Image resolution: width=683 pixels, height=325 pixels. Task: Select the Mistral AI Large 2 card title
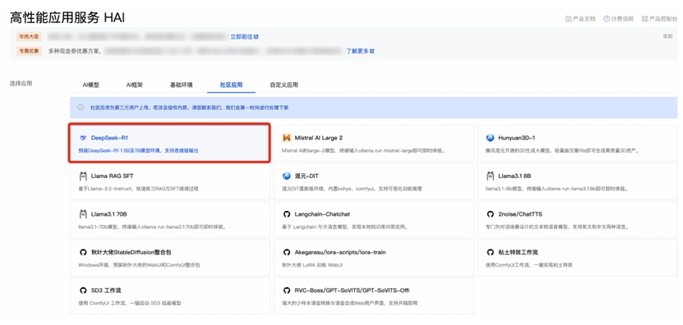318,138
